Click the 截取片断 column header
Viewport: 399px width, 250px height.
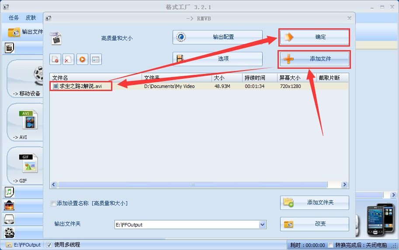point(332,78)
